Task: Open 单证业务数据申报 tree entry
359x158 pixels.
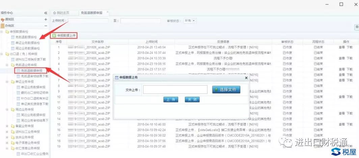Action: pyautogui.click(x=33, y=87)
